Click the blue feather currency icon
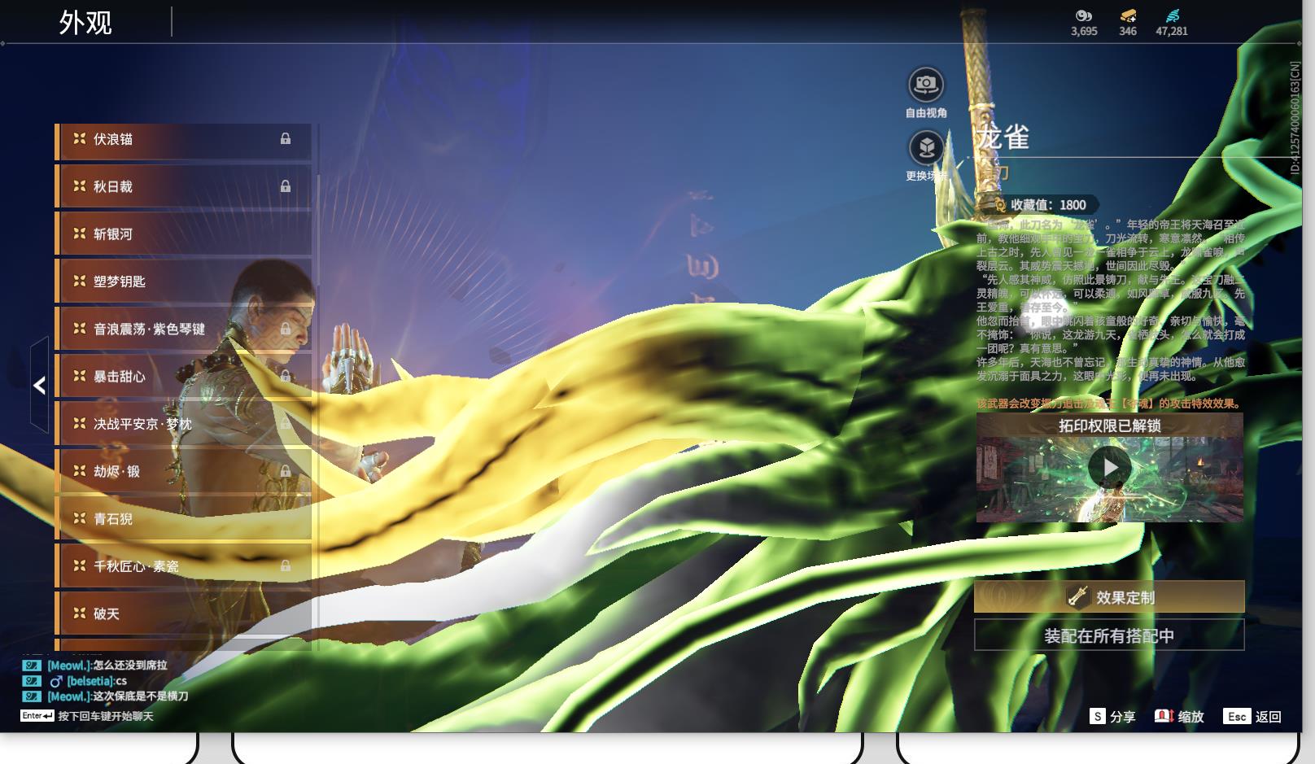The width and height of the screenshot is (1315, 764). click(x=1172, y=15)
